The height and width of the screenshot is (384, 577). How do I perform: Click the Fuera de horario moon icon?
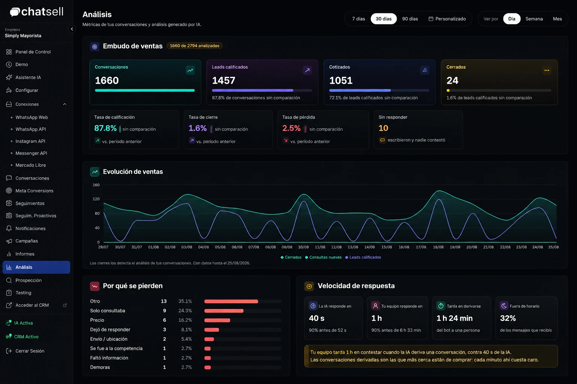point(504,306)
